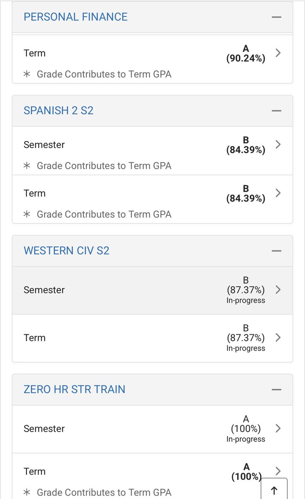Collapse the WESTERN CIV S2 section
305x499 pixels.
(276, 251)
